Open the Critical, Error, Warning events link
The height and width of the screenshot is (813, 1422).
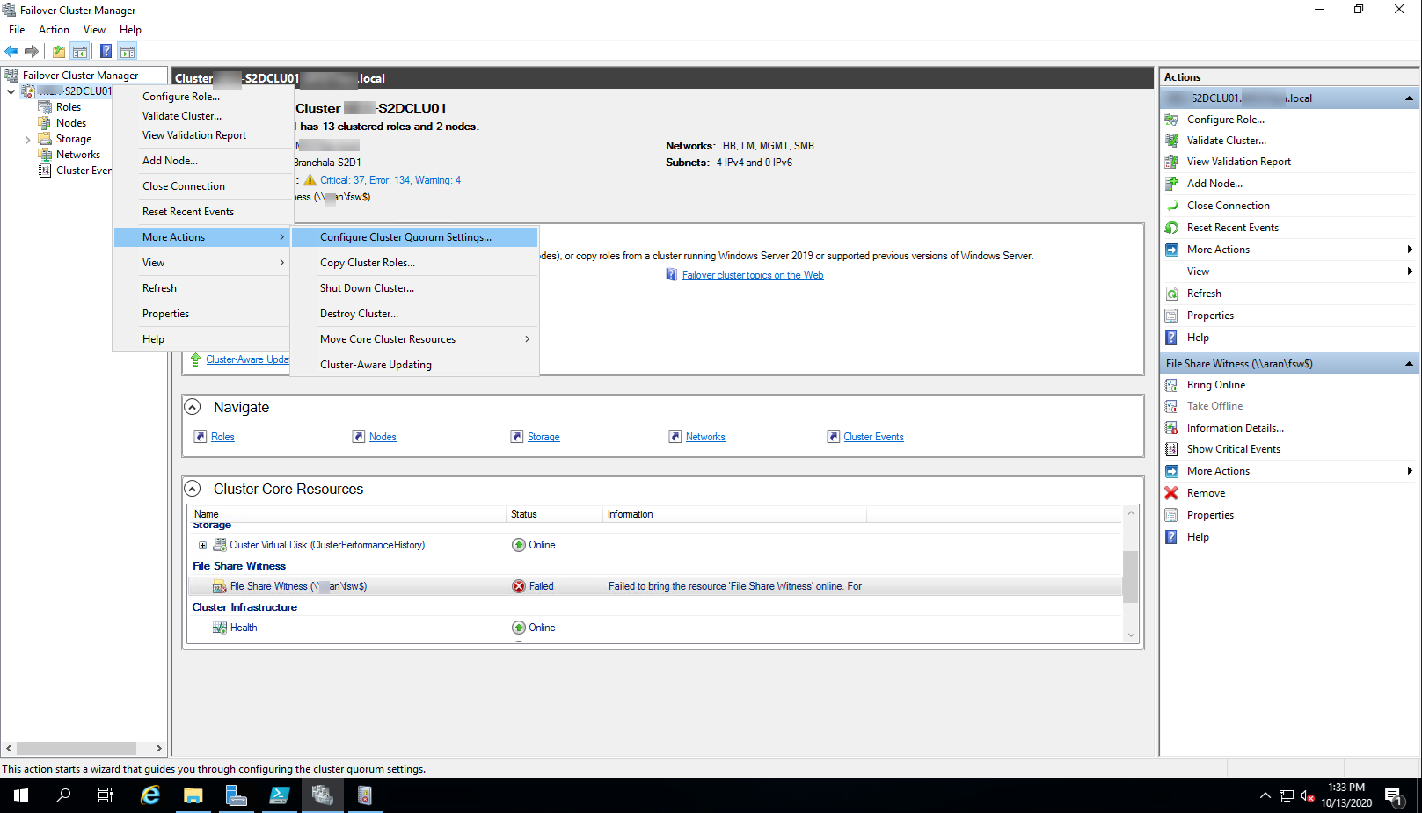pos(390,180)
